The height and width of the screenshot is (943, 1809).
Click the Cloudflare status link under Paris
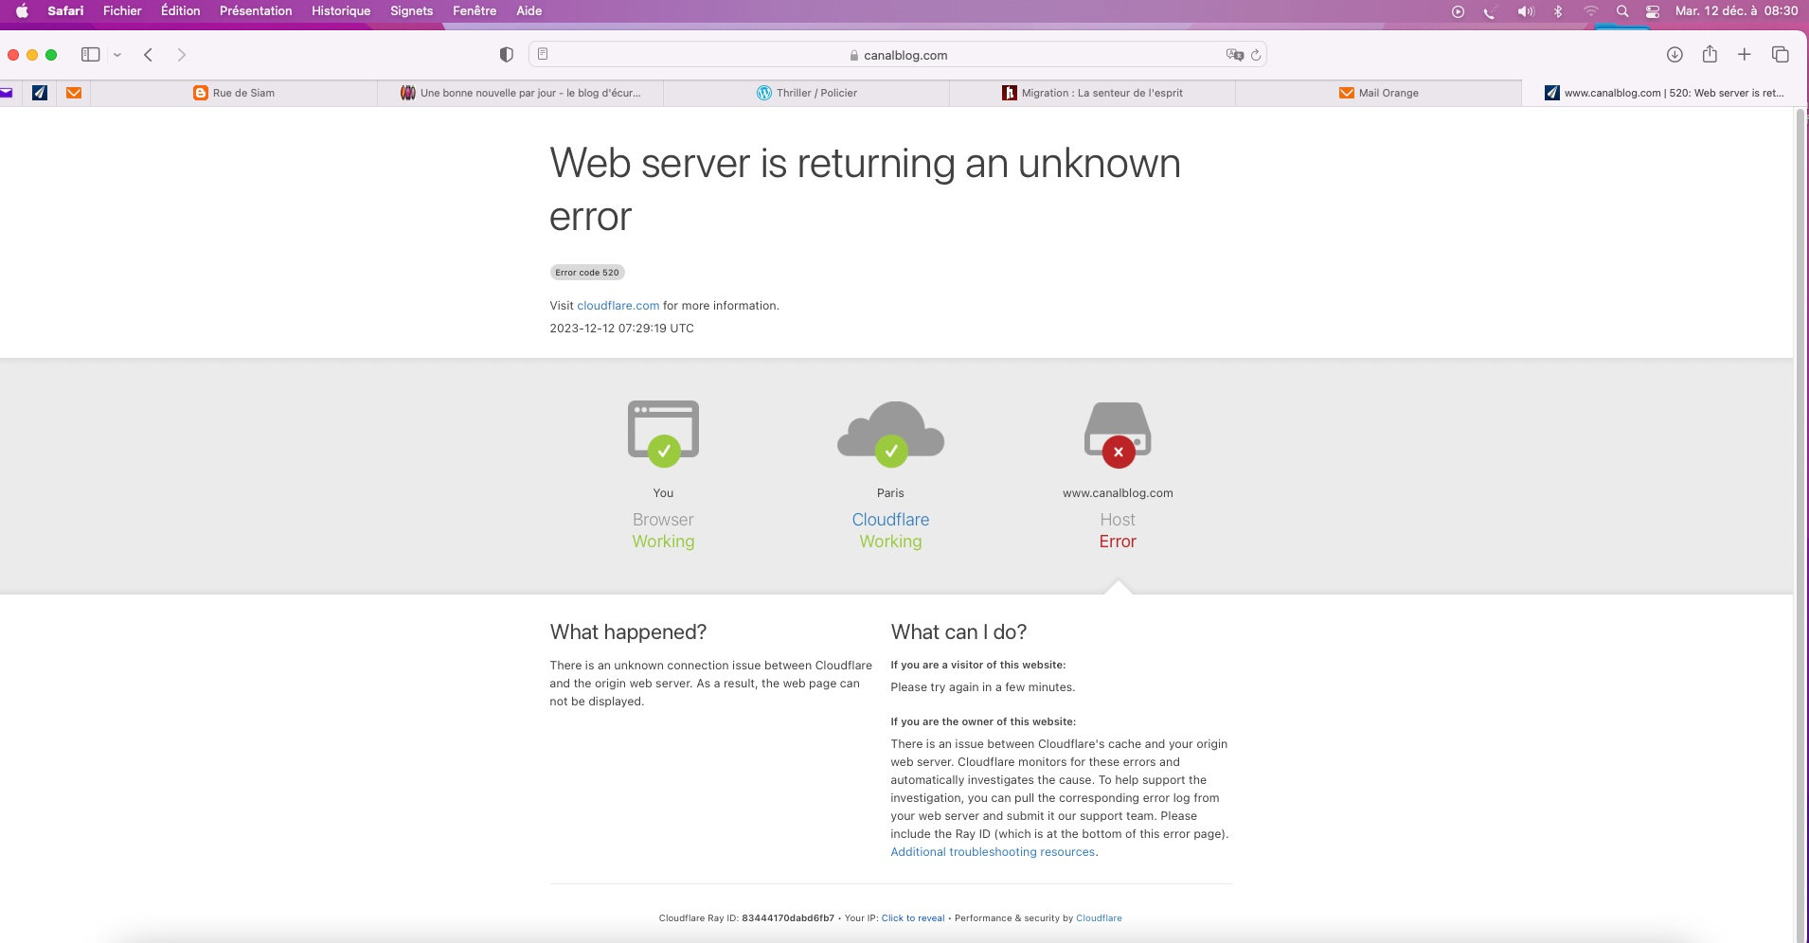pyautogui.click(x=890, y=520)
